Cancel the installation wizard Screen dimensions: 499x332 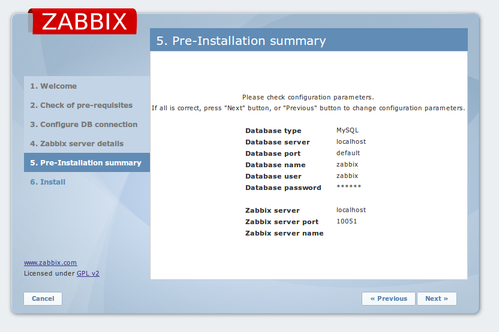[x=43, y=298]
